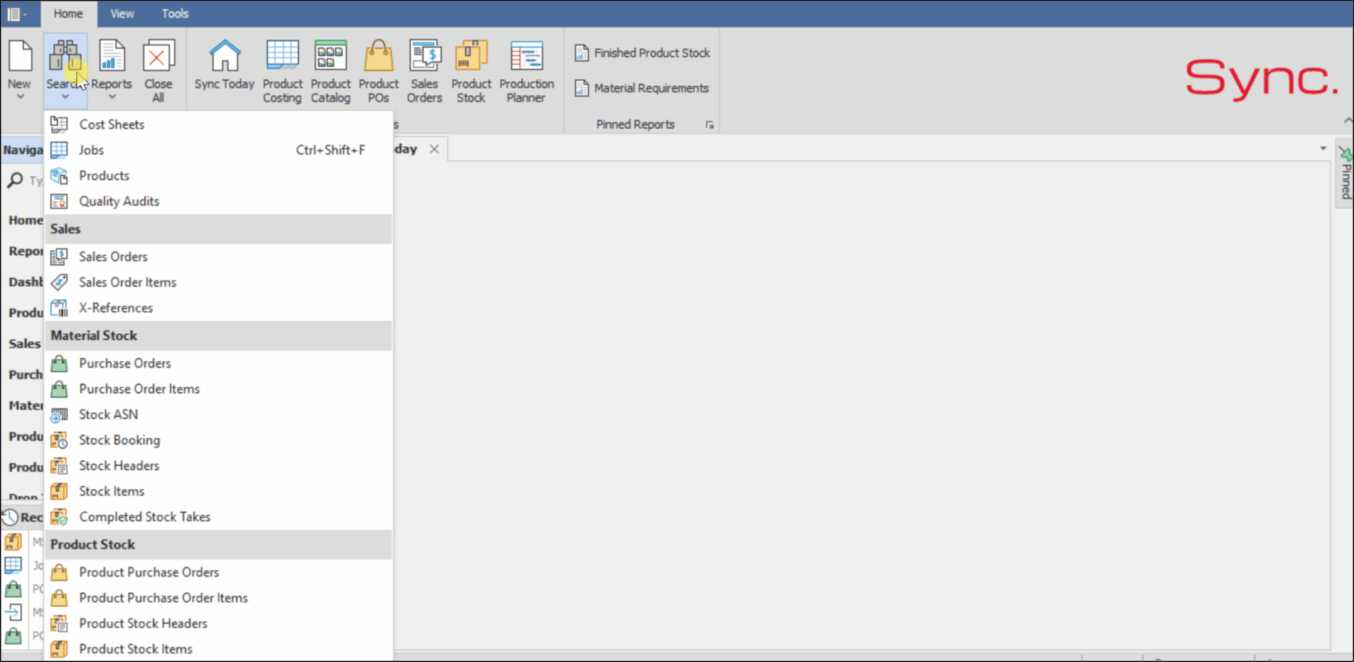Screen dimensions: 1354x662
Task: Select Jobs in Search menu
Action: pyautogui.click(x=218, y=150)
